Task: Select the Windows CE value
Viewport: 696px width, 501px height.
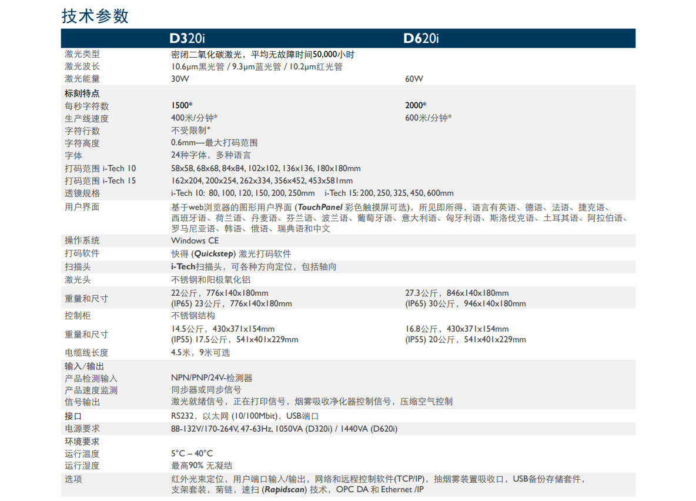Action: click(x=195, y=241)
